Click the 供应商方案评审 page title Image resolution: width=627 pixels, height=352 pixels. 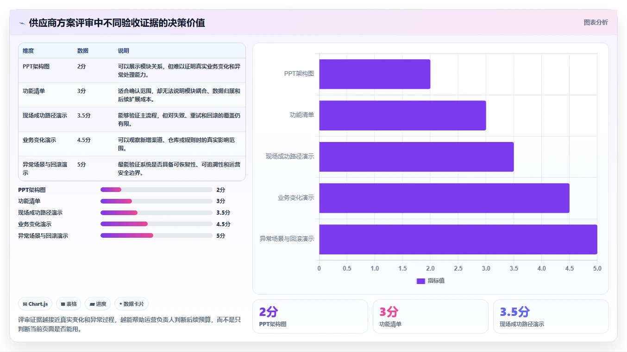[x=117, y=23]
